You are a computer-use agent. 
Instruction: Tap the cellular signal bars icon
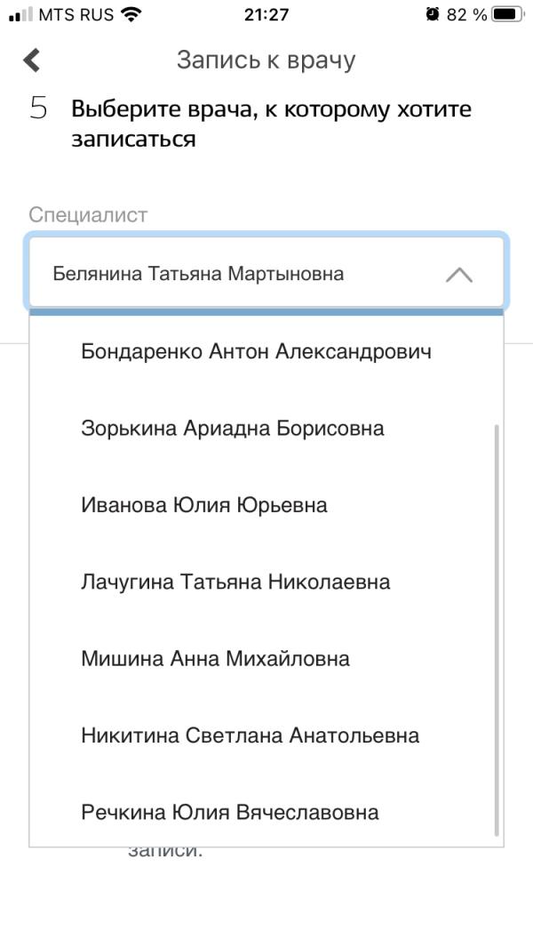coord(20,14)
